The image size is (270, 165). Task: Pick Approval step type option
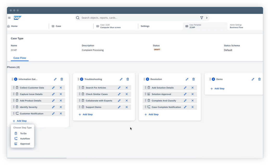click(25, 144)
